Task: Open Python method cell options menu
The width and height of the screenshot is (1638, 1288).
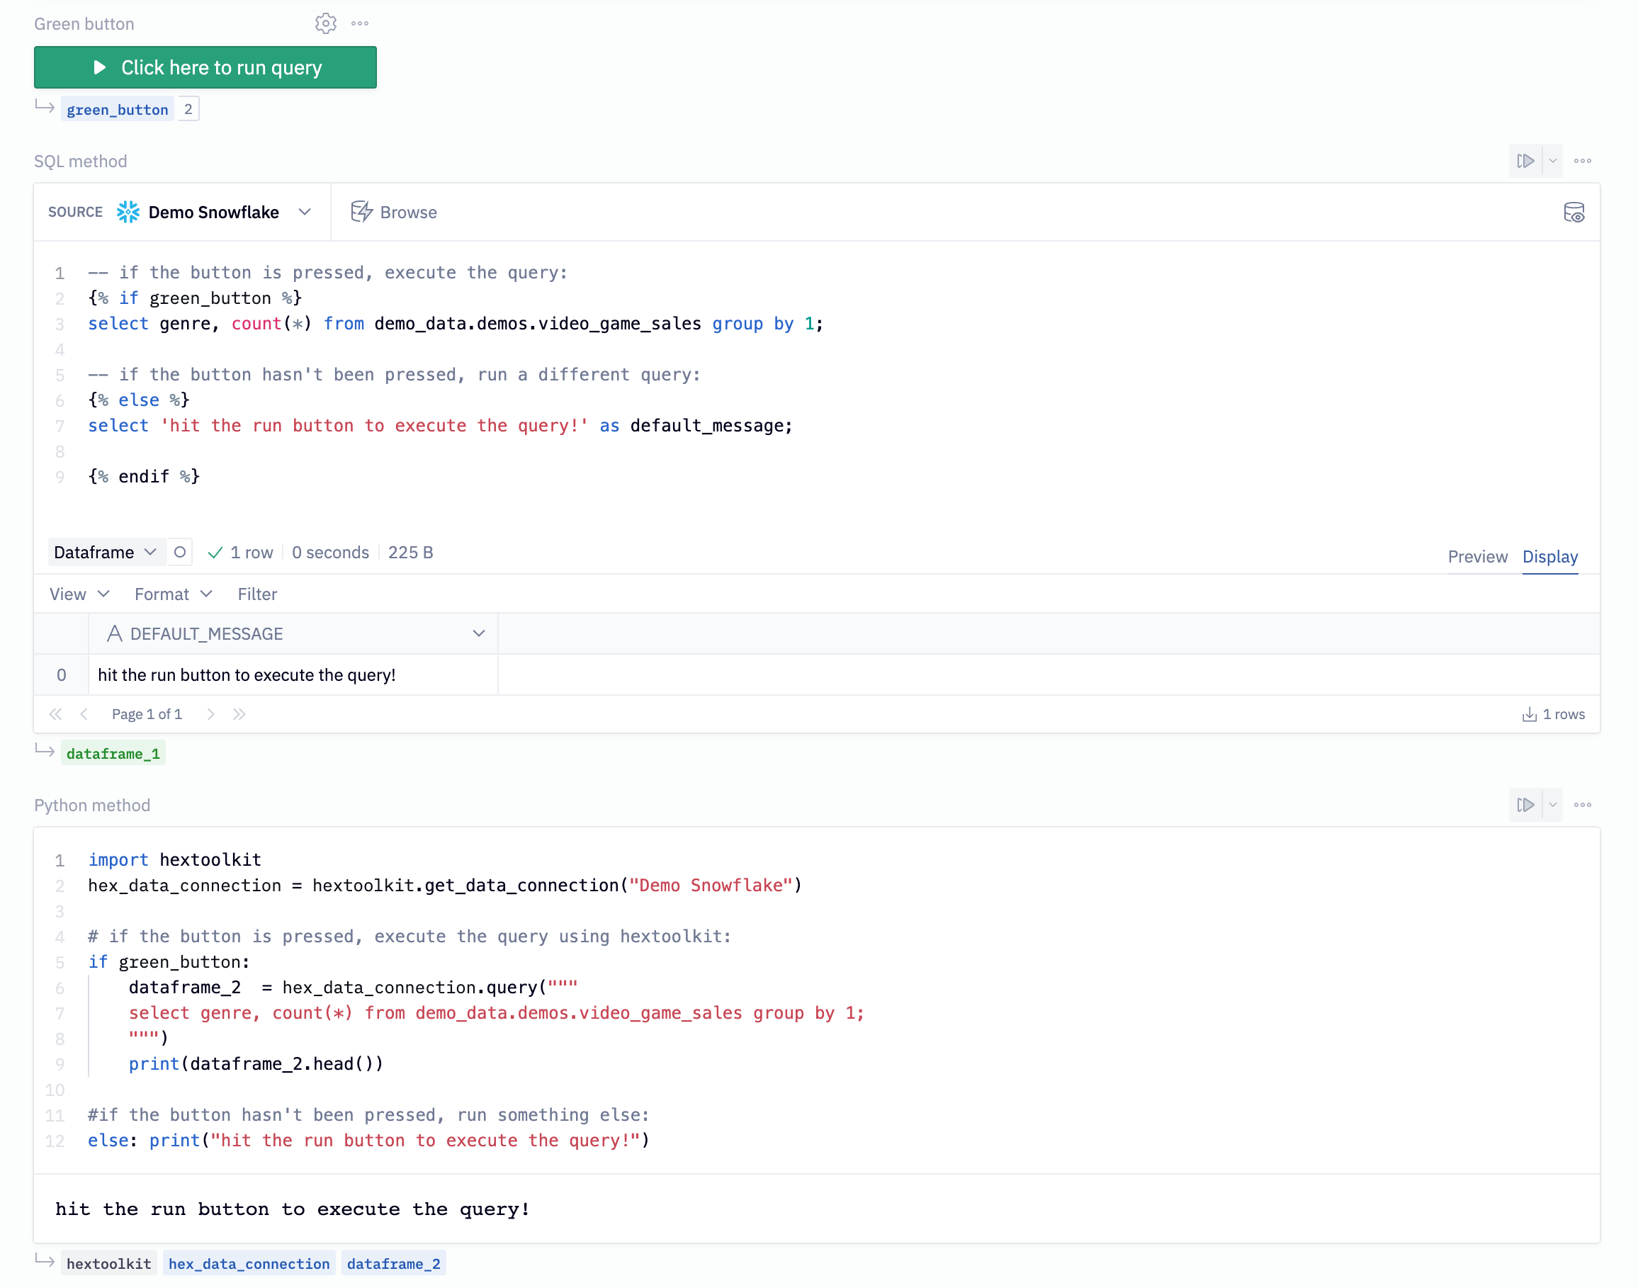Action: pyautogui.click(x=1582, y=805)
